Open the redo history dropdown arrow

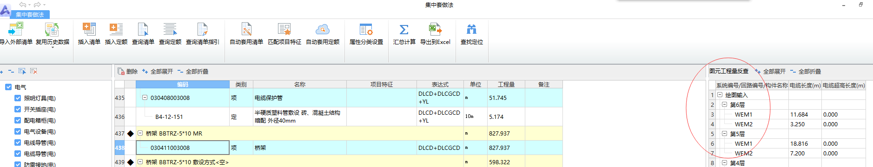(x=44, y=5)
